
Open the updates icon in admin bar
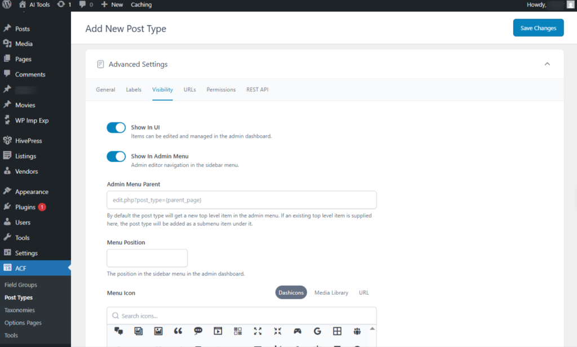coord(61,4)
